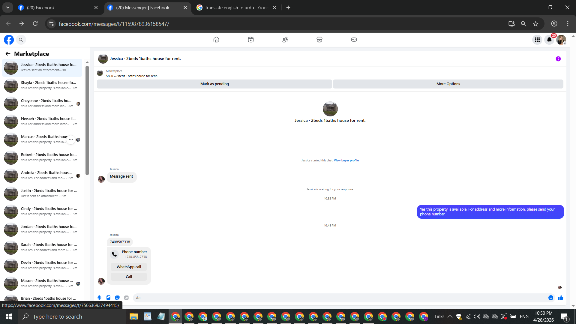Open the View buyer profile link
This screenshot has width=576, height=324.
pos(346,160)
